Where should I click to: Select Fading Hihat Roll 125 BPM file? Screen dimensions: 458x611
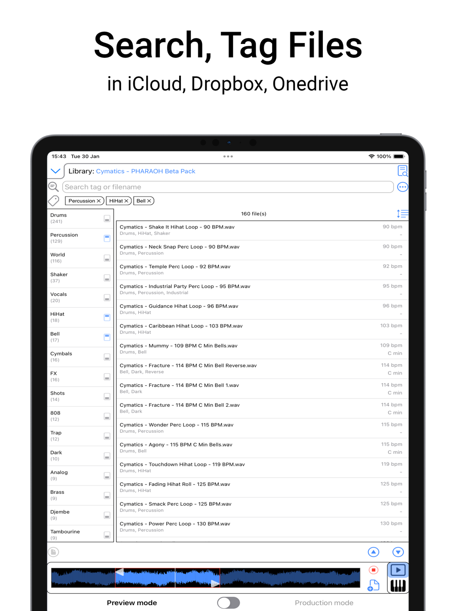point(262,487)
